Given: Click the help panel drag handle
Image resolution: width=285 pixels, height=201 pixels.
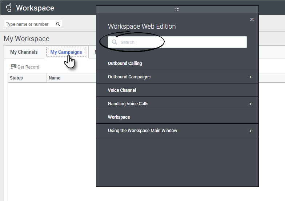Looking at the screenshot, I should point(177,9).
